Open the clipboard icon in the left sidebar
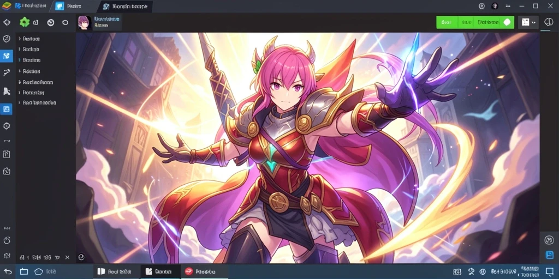 [x=7, y=154]
